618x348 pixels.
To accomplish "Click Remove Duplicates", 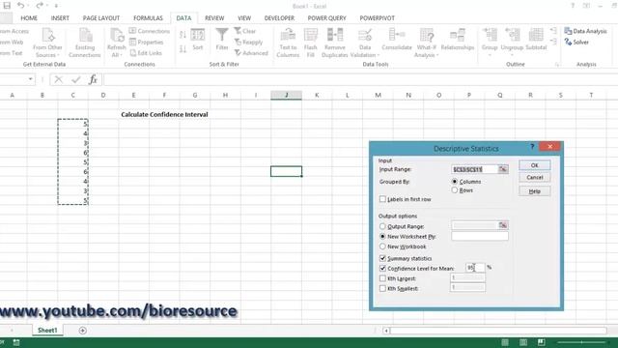I will tap(335, 43).
